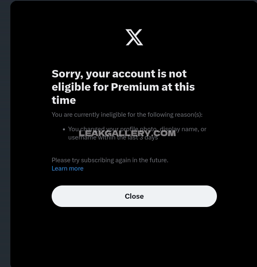Click 'Please try subscribing again in the future' text

(x=110, y=160)
